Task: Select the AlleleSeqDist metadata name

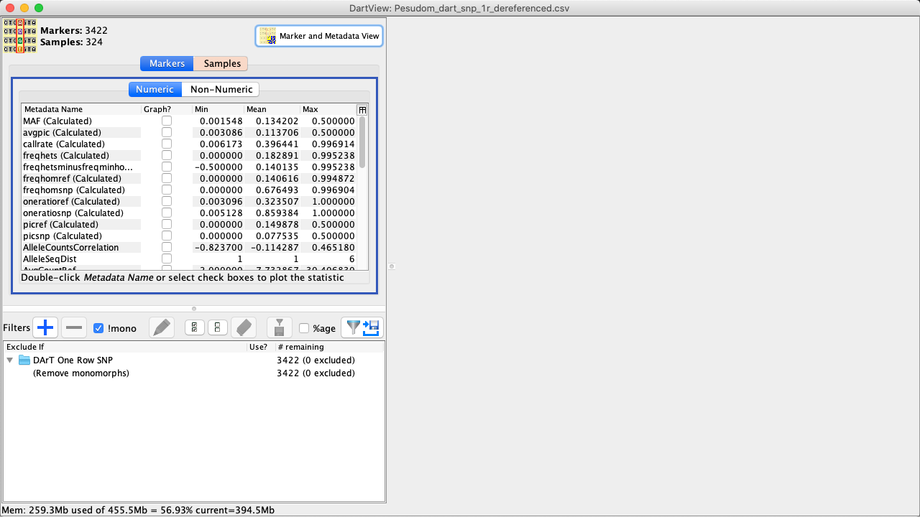Action: [50, 258]
